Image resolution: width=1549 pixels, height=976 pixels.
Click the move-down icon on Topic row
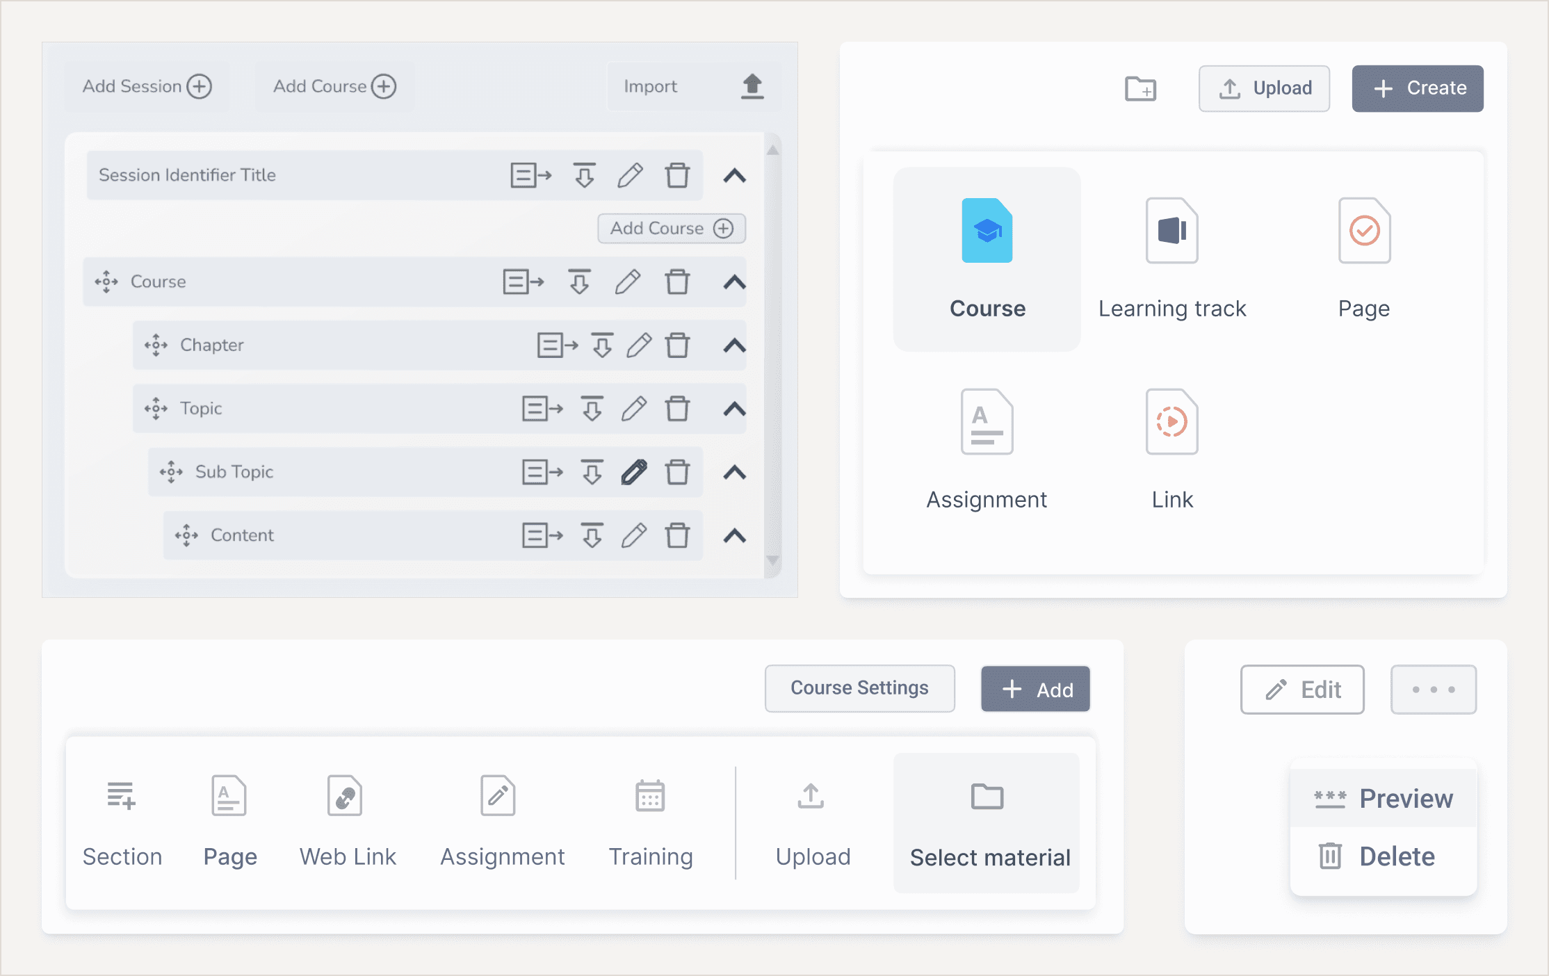pos(592,409)
